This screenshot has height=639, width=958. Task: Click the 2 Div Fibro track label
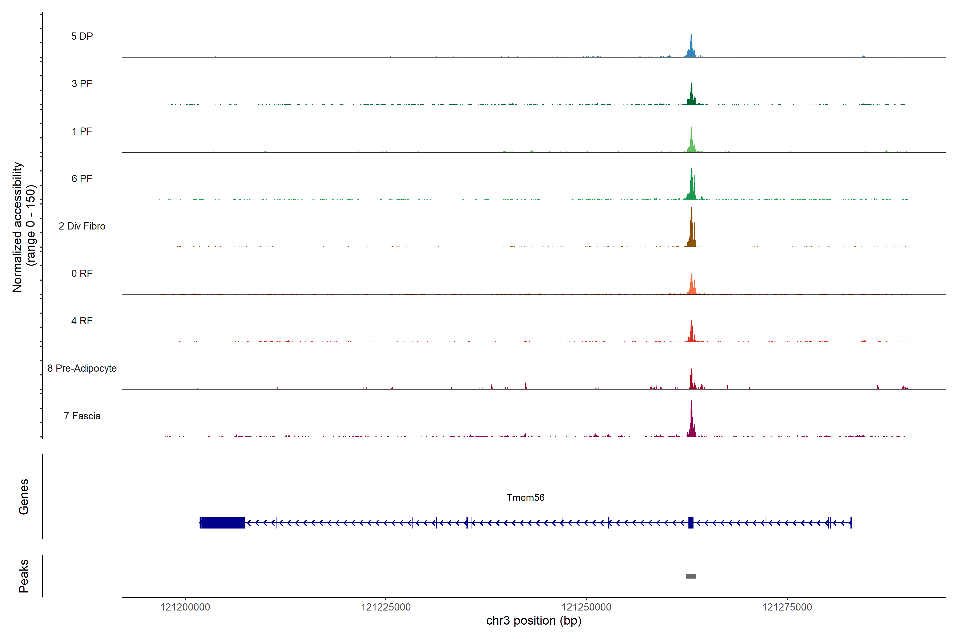point(82,226)
